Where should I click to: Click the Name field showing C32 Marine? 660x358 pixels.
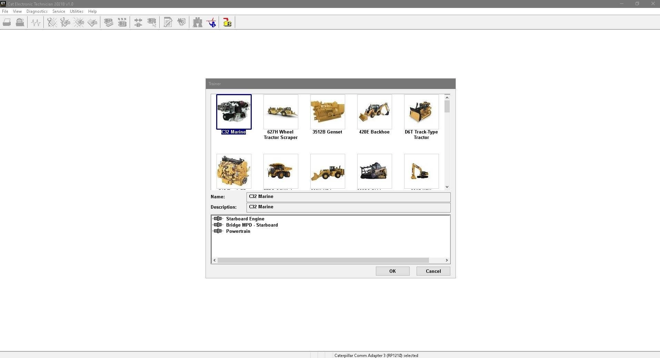pyautogui.click(x=349, y=197)
